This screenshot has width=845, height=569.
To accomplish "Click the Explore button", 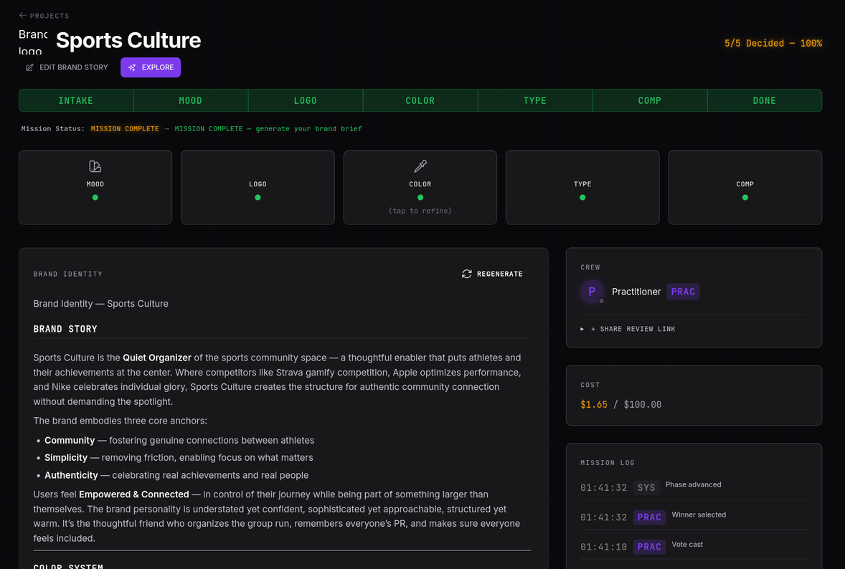I will 151,67.
